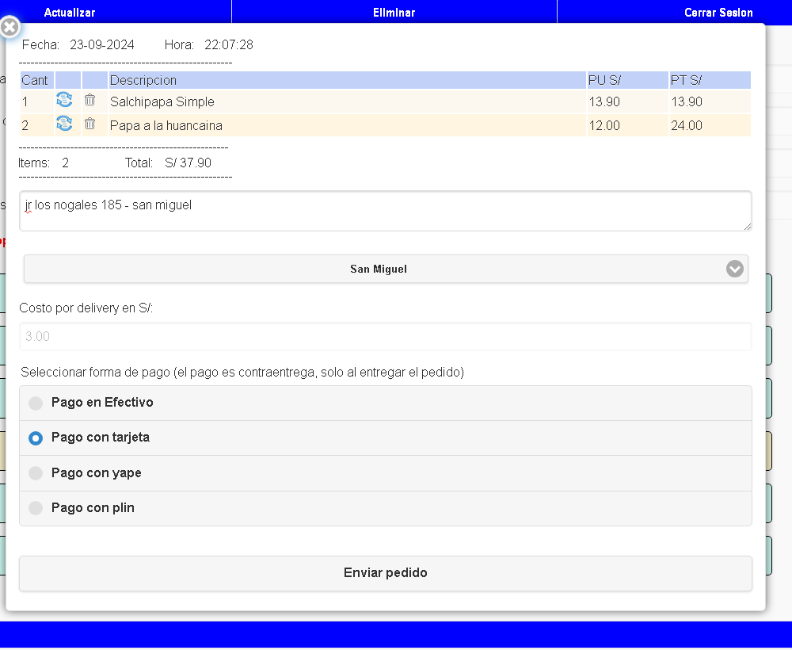The height and width of the screenshot is (650, 792).
Task: Click refresh icon for Papa a la huancaina
Action: coord(64,124)
